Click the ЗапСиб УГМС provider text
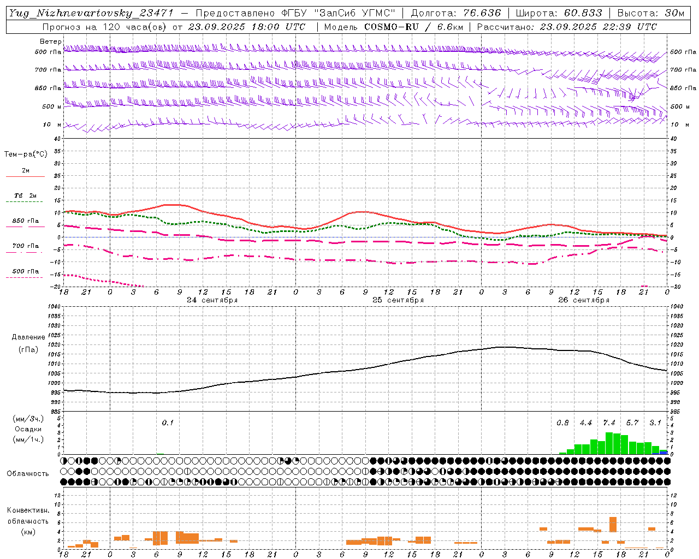 pos(355,13)
